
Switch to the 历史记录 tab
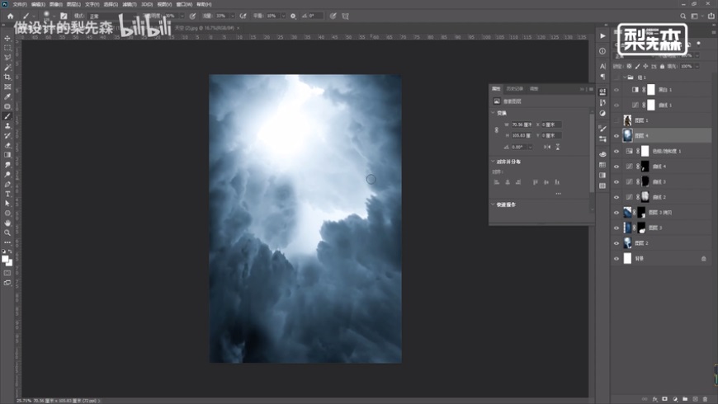pyautogui.click(x=515, y=89)
